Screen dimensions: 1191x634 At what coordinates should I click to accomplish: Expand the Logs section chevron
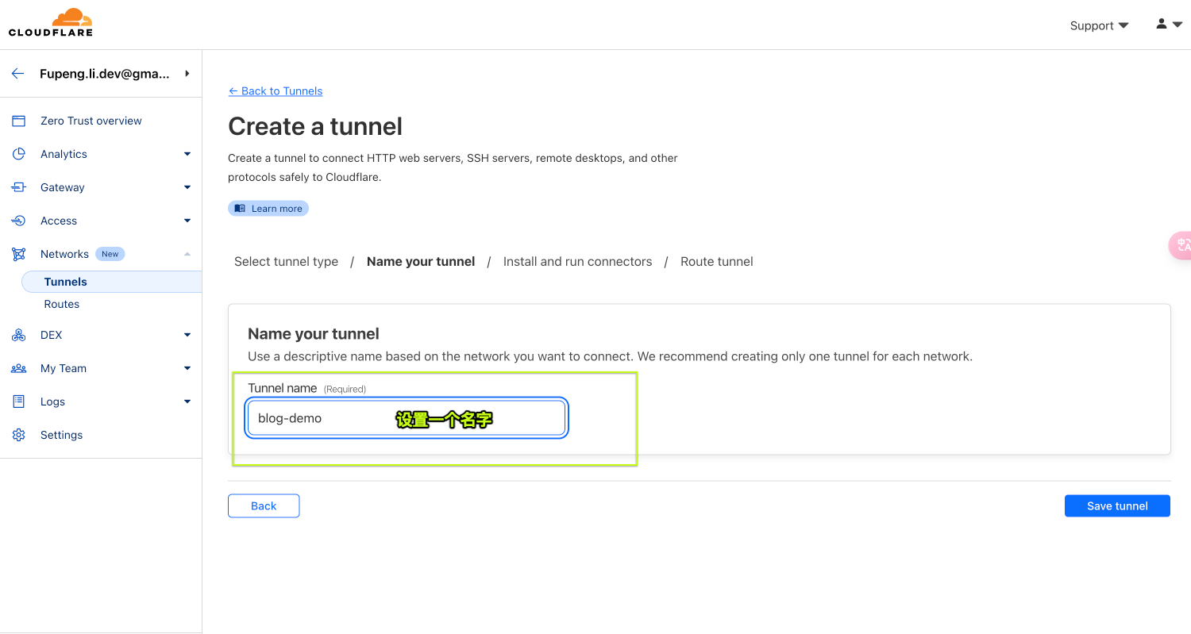click(x=187, y=402)
